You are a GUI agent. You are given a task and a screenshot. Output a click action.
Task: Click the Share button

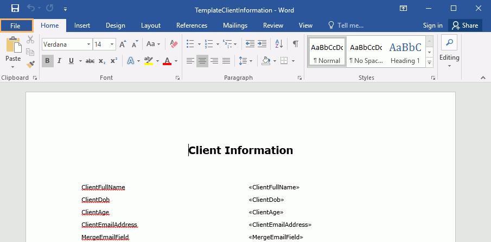pos(465,26)
